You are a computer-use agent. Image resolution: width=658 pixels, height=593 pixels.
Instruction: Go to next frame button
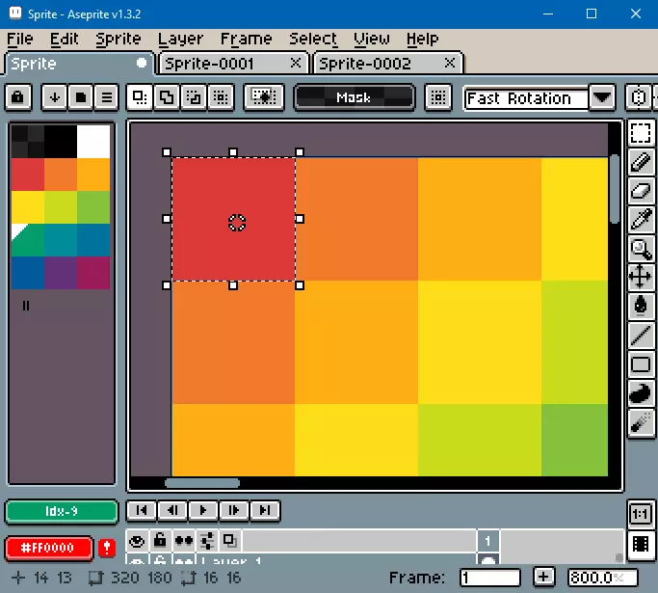234,510
